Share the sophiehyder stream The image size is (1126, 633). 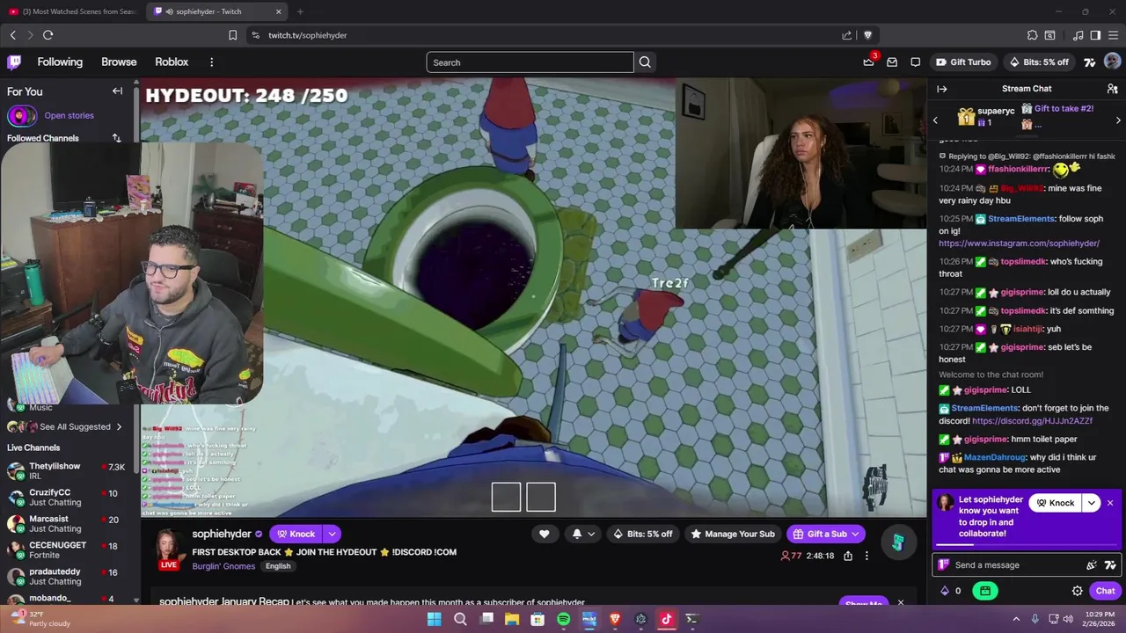point(848,556)
